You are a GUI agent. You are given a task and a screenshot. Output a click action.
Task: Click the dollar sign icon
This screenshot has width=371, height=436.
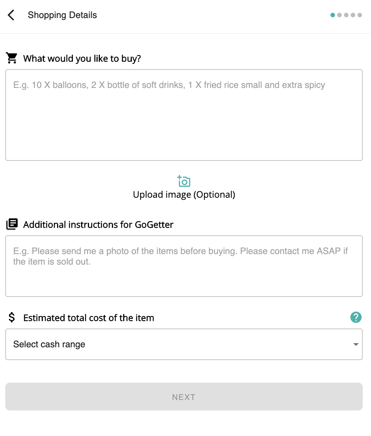12,318
